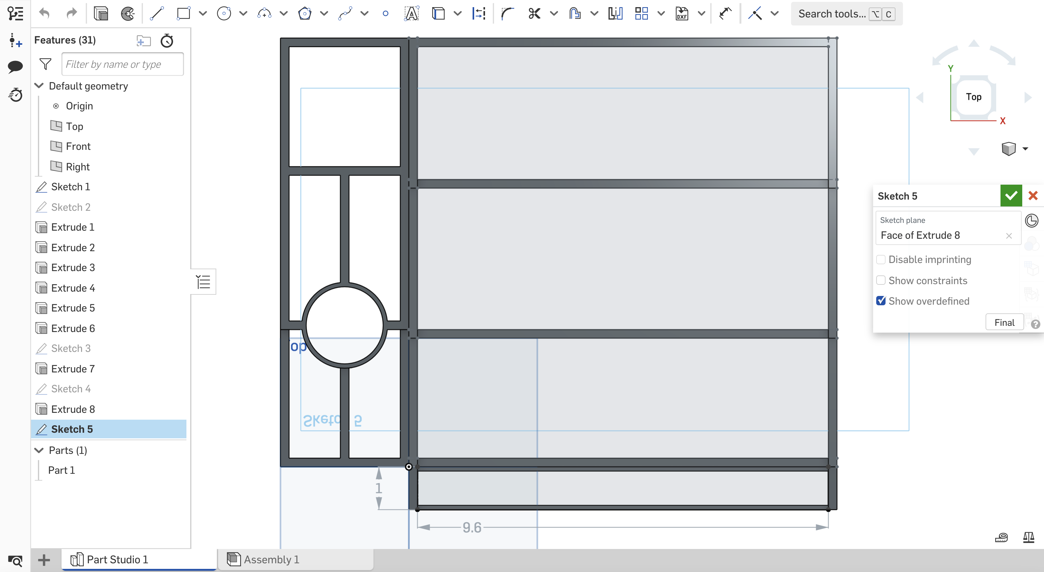The height and width of the screenshot is (572, 1044).
Task: Enable Disable imprinting
Action: pyautogui.click(x=880, y=260)
